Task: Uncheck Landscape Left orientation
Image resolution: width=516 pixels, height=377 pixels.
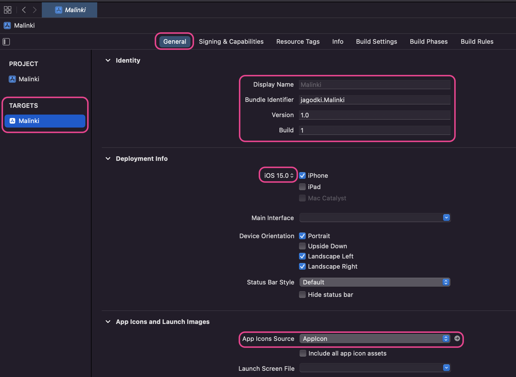Action: click(x=302, y=256)
